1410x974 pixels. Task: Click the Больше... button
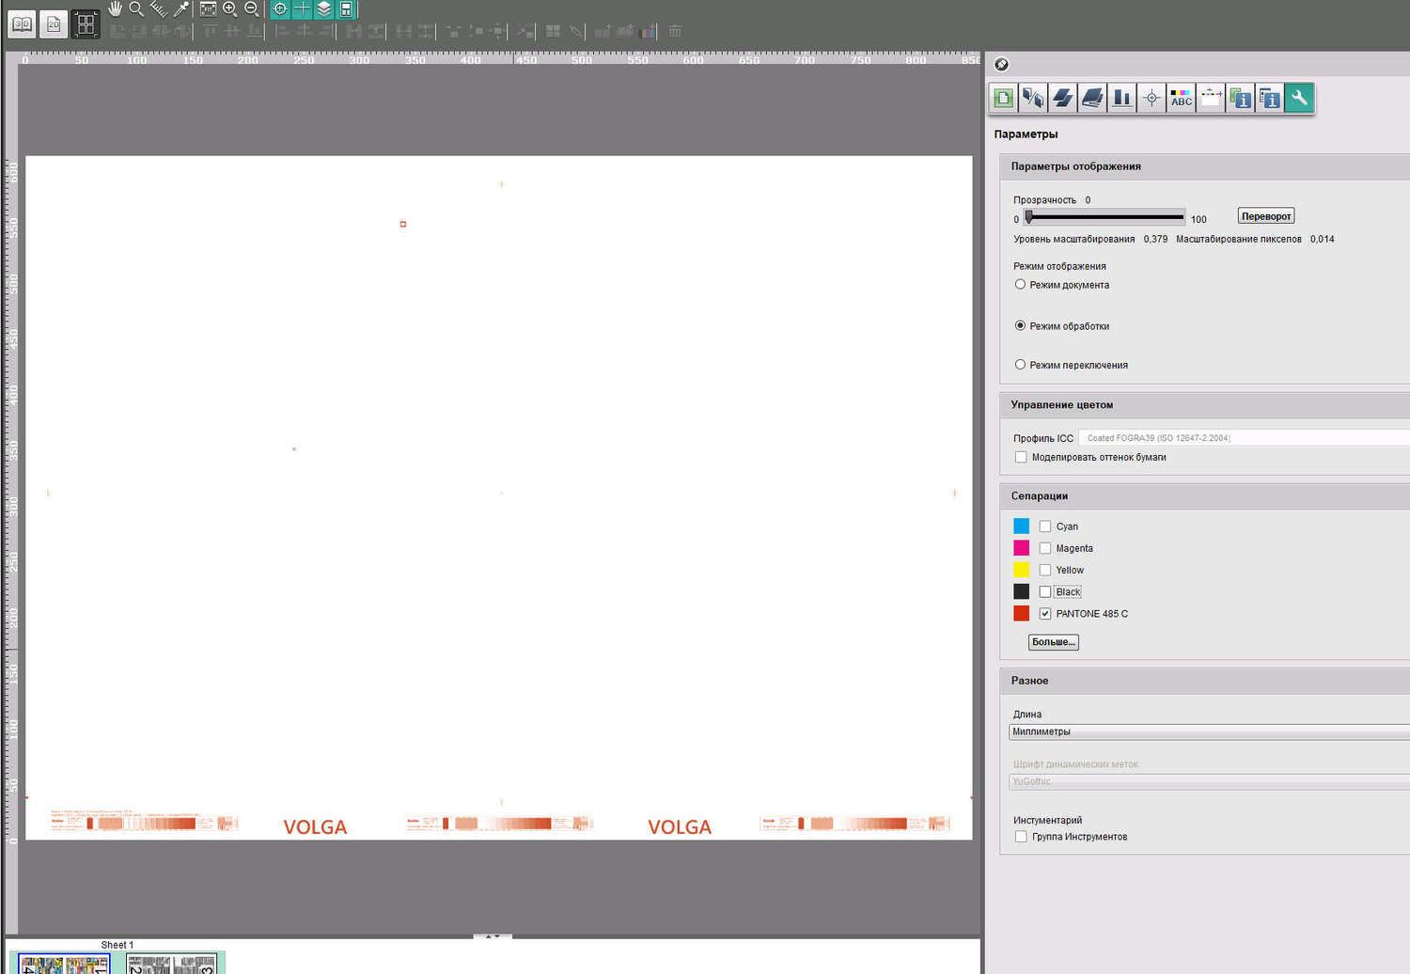click(1054, 642)
